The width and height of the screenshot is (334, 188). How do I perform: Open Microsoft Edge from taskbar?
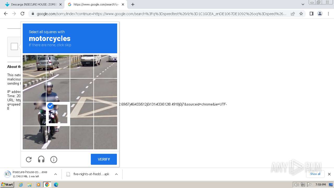pos(56,185)
